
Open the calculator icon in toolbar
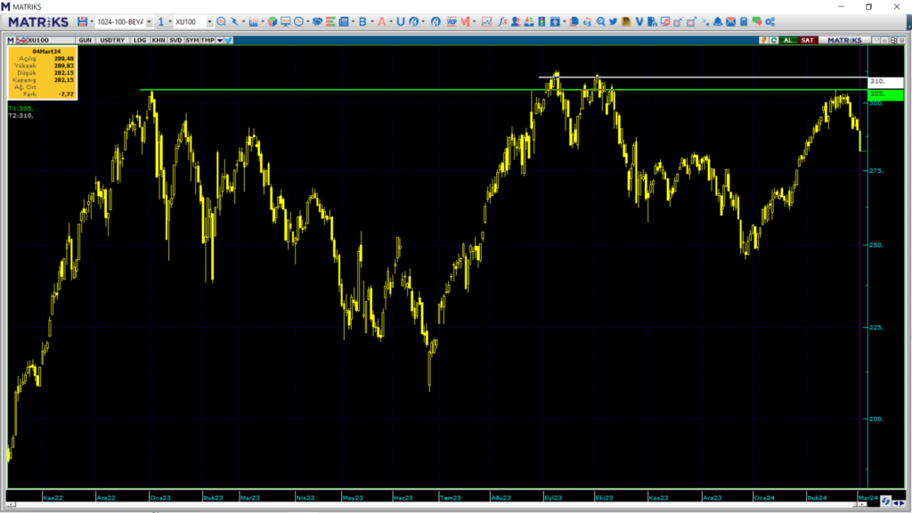[743, 21]
